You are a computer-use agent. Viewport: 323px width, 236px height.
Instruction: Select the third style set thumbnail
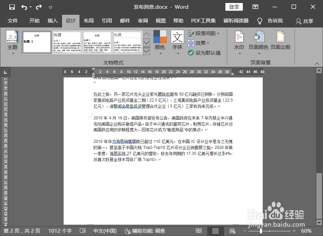coord(97,42)
